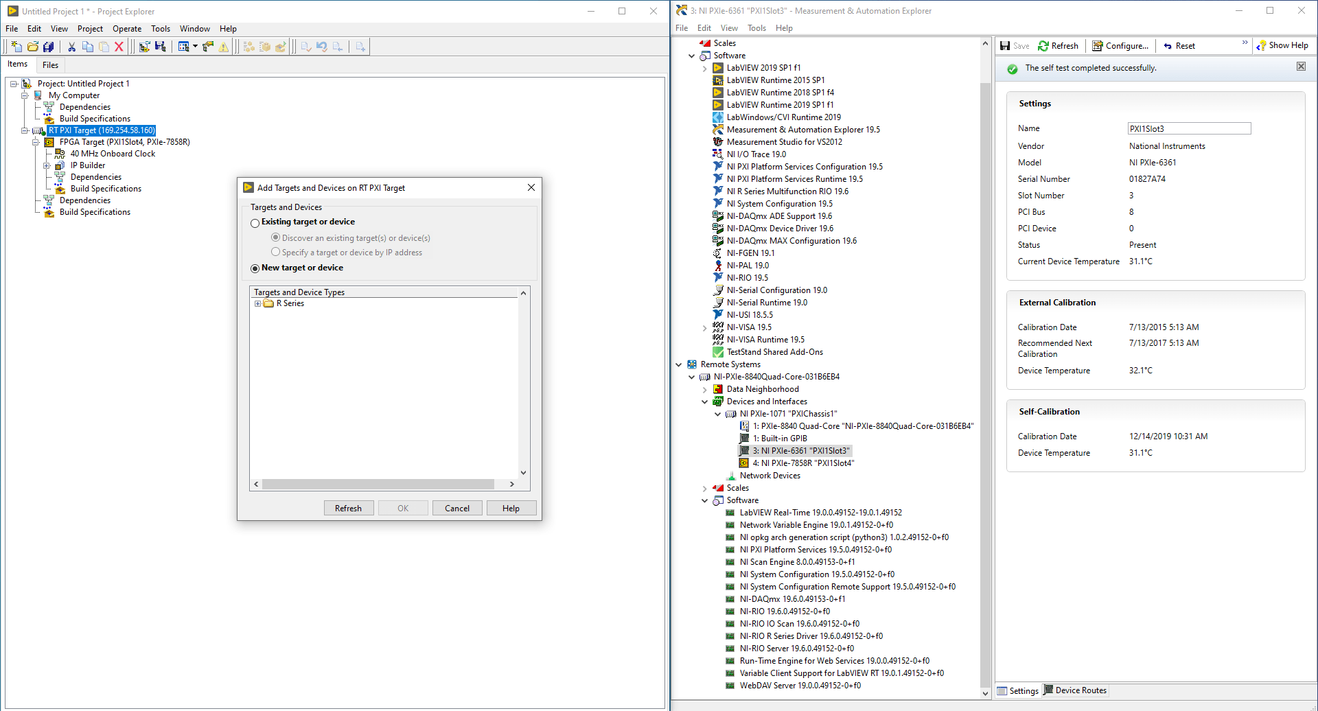Collapse the Remote Systems node in MAX
1318x711 pixels.
point(679,364)
